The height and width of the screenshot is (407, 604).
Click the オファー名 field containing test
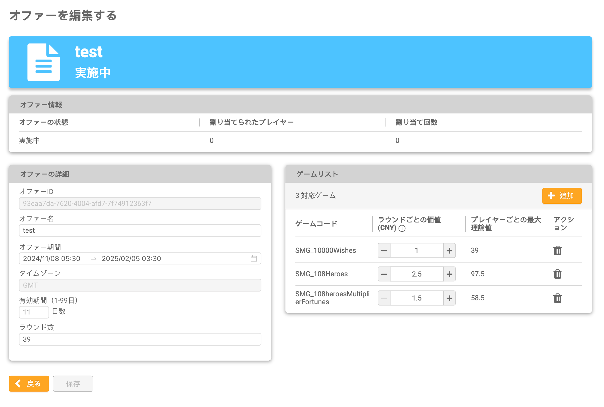[x=140, y=231]
